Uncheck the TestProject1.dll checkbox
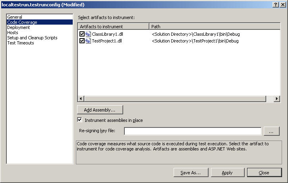This screenshot has width=288, height=183. [82, 41]
